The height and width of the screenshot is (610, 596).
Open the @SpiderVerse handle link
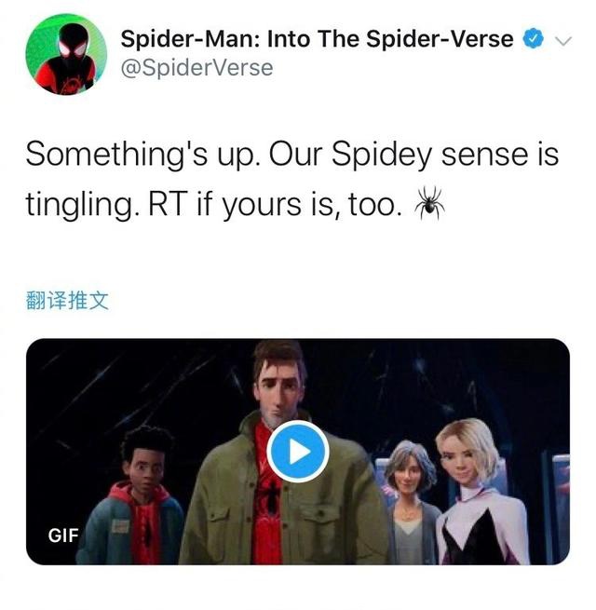[x=196, y=67]
